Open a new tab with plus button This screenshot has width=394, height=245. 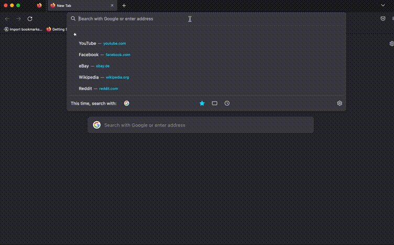pos(124,6)
